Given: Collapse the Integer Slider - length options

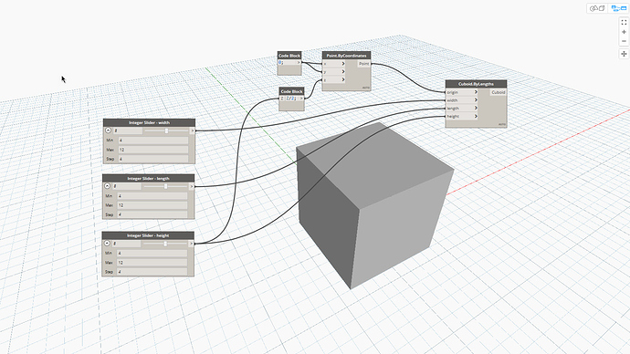Looking at the screenshot, I should click(107, 186).
